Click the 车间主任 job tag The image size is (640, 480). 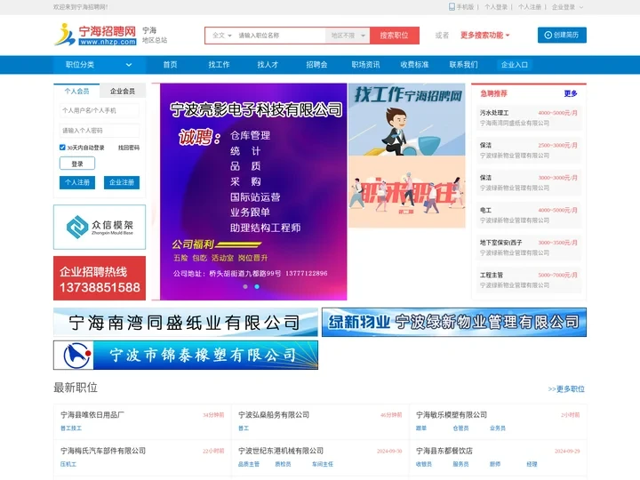pyautogui.click(x=323, y=464)
